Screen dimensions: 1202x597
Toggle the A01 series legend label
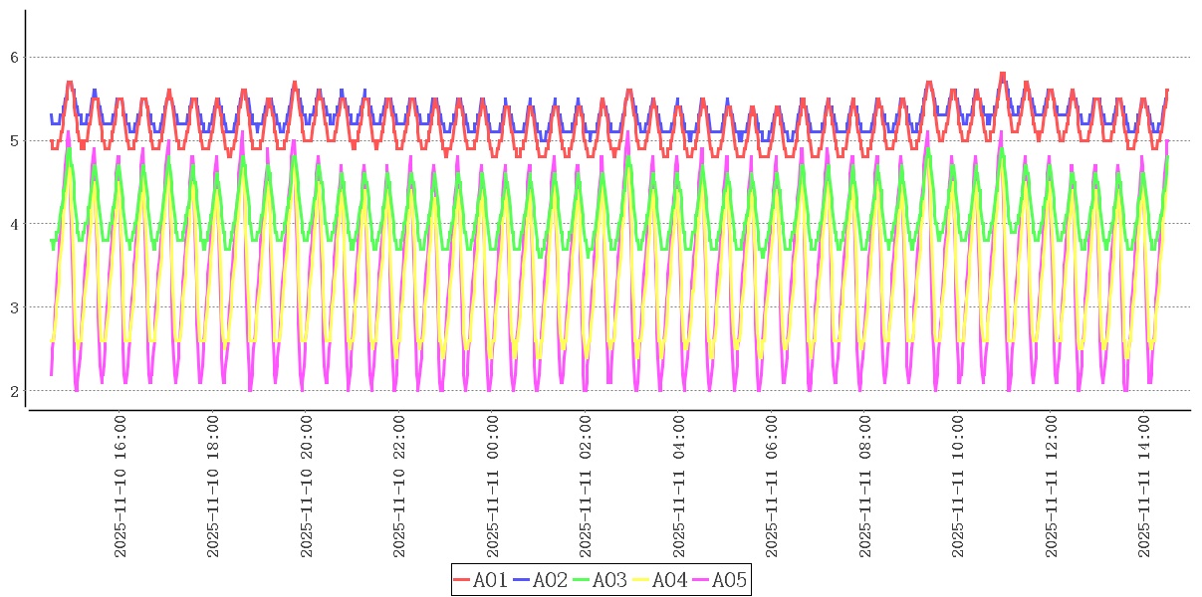pos(490,580)
